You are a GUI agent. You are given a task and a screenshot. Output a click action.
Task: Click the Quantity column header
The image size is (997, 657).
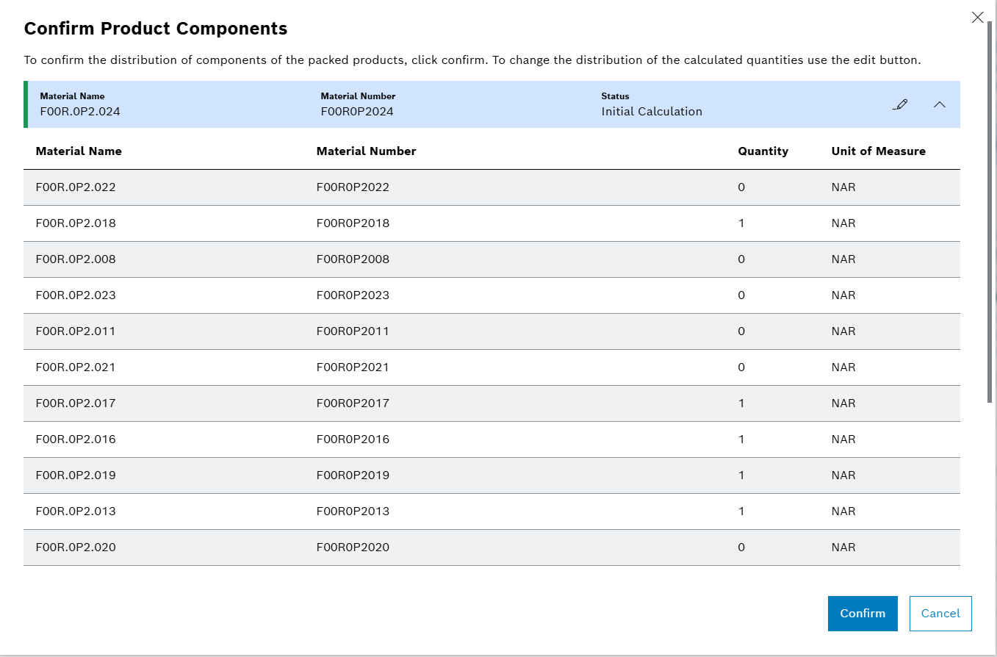tap(763, 151)
